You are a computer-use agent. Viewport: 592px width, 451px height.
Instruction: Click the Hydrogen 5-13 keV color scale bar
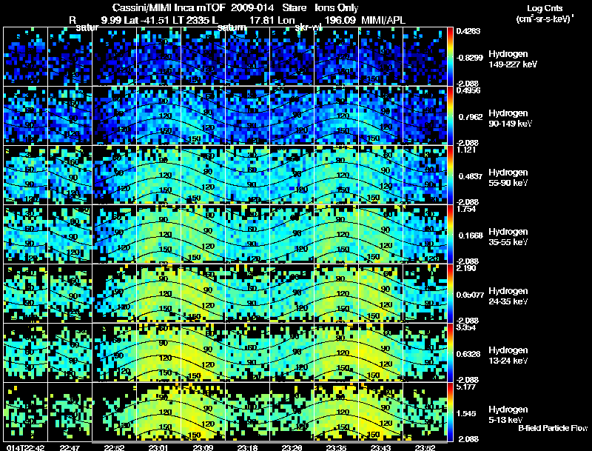pos(451,412)
